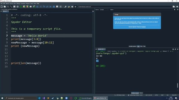Viewport: 179px width, 100px height.
Task: Go back with the left arrow
Action: (x=72, y=7)
